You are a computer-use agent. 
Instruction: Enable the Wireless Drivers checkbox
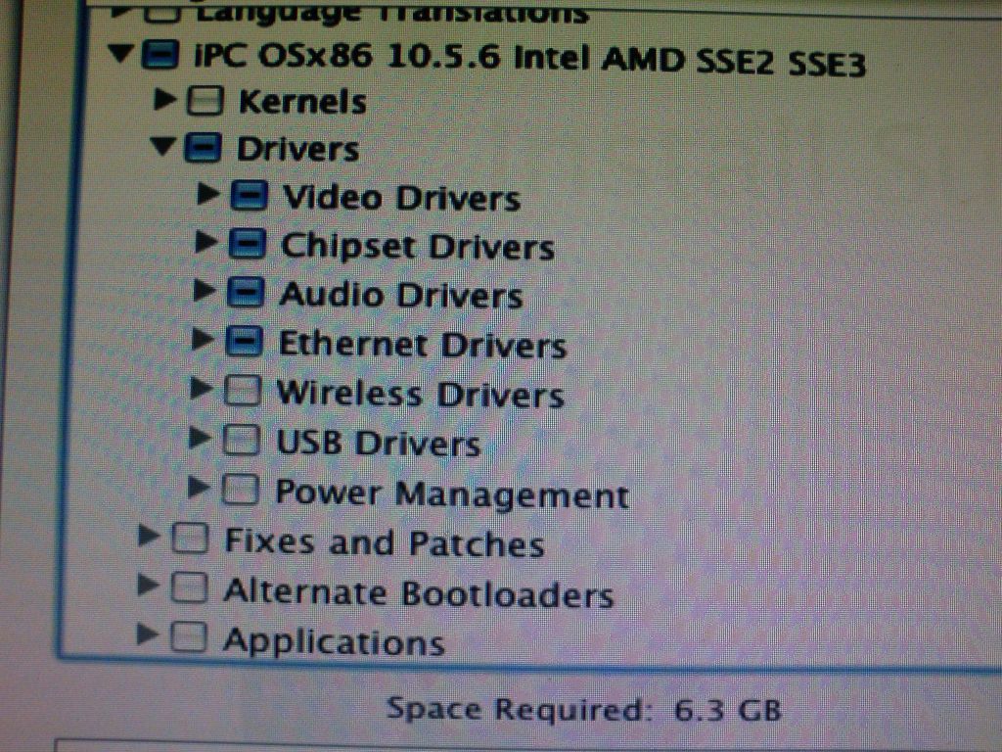point(243,390)
